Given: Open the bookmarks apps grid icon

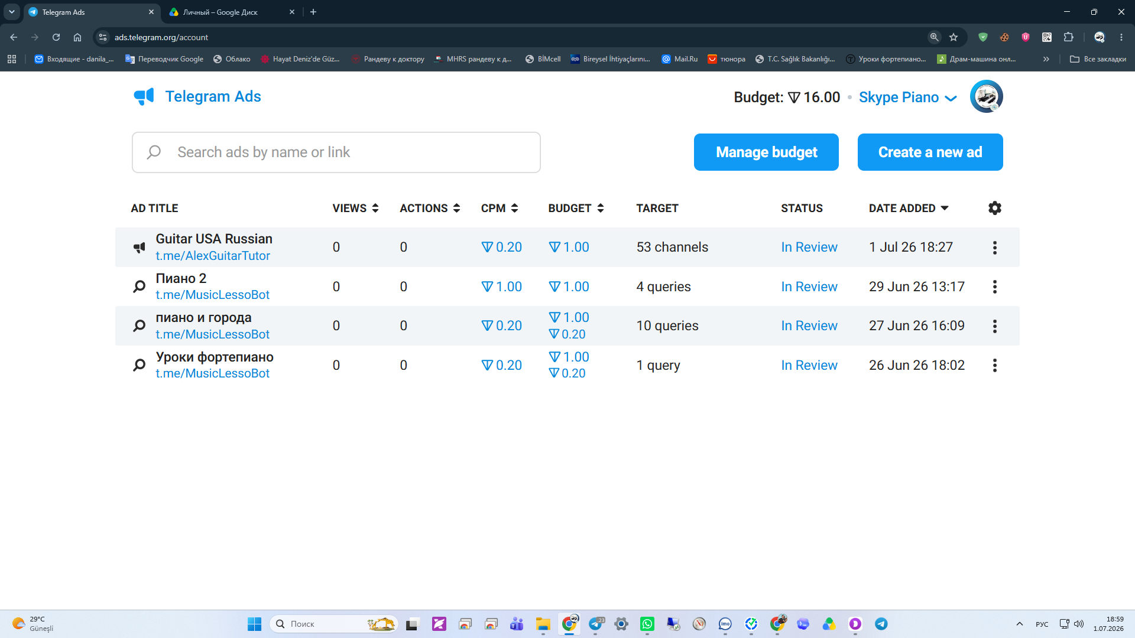Looking at the screenshot, I should 12,59.
